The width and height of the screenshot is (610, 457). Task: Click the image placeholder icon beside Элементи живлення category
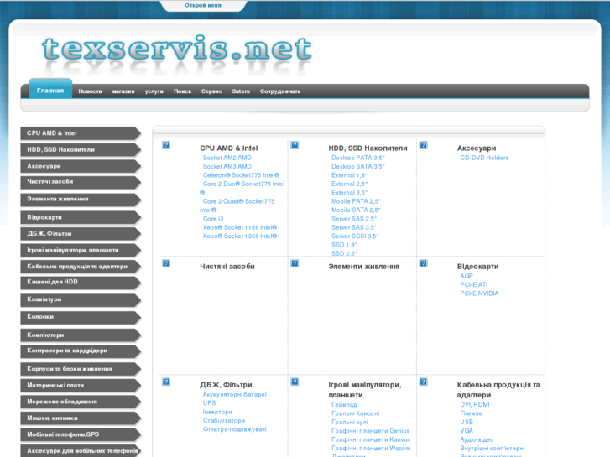click(295, 263)
